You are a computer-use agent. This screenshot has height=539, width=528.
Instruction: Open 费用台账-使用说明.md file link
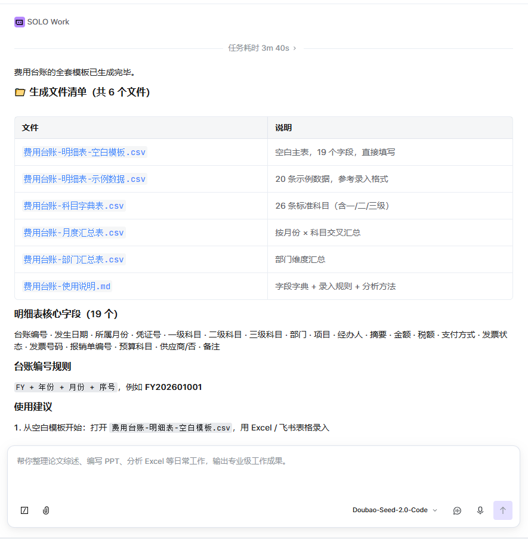(67, 286)
